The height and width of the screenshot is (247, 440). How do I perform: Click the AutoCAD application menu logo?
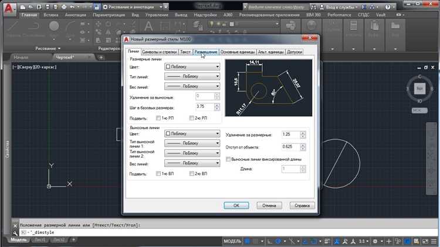(x=8, y=8)
